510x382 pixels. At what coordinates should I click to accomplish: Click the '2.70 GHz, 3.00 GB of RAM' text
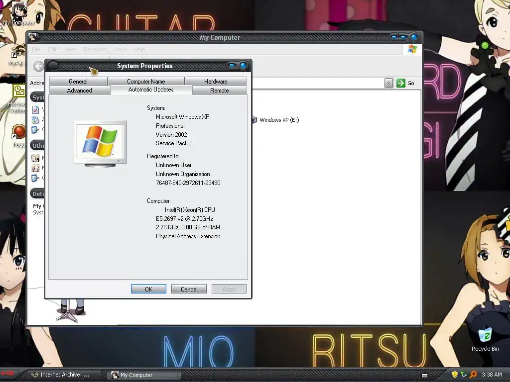[x=188, y=227]
